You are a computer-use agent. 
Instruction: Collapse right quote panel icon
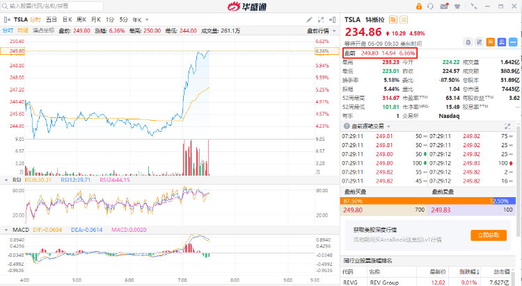(332, 19)
